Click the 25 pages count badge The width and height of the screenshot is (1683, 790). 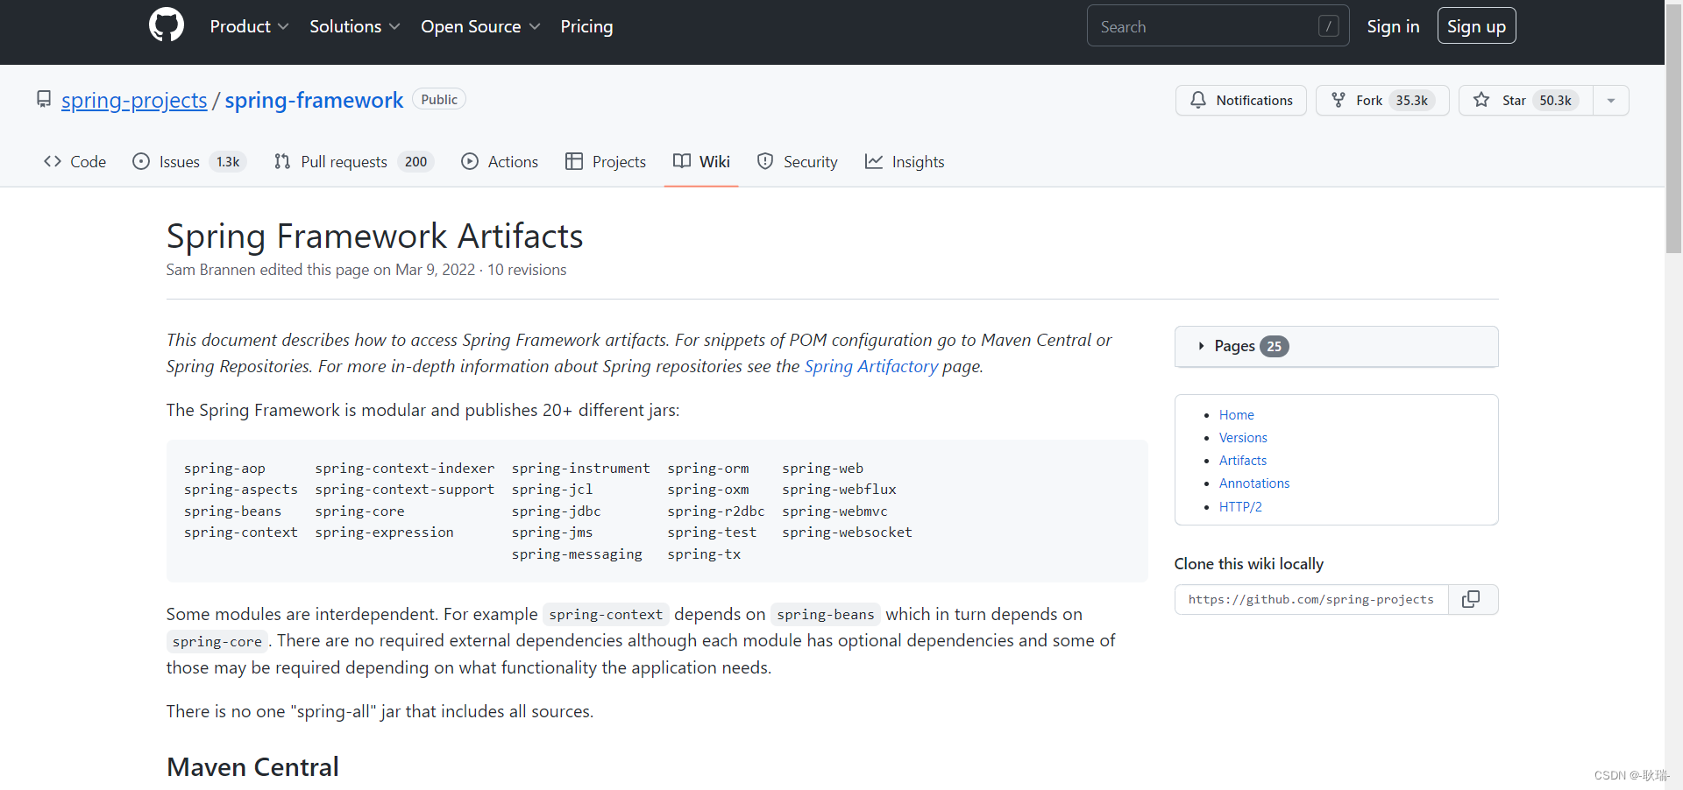[1275, 346]
